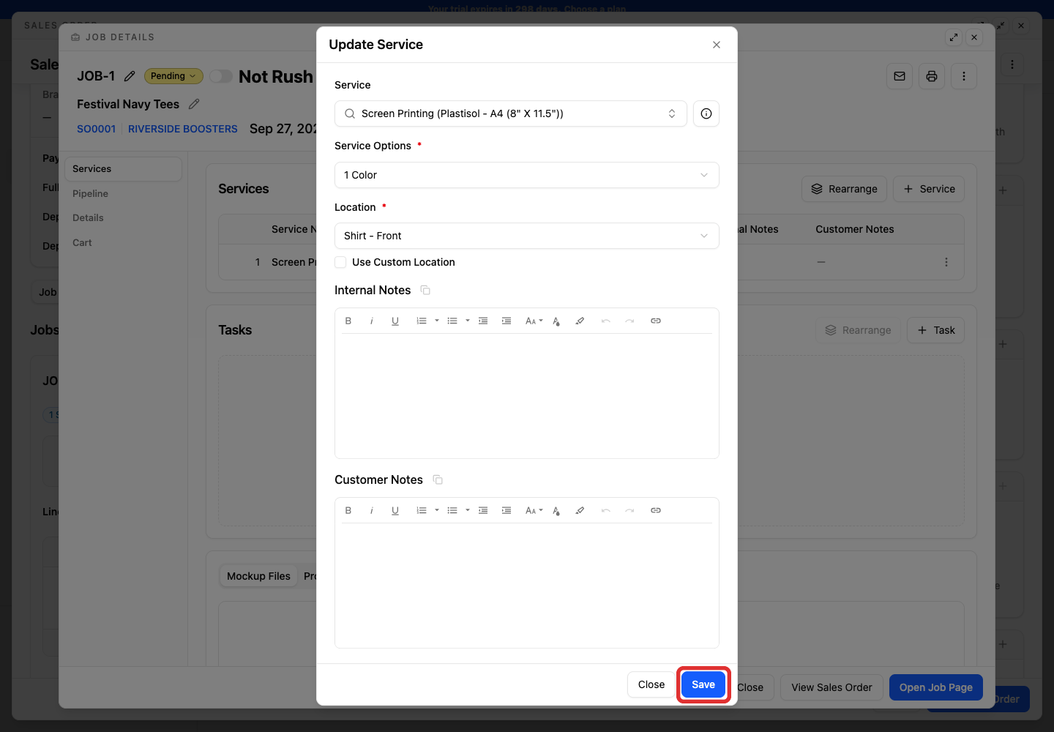
Task: Insert bullet list in Internal Notes editor
Action: click(x=452, y=321)
